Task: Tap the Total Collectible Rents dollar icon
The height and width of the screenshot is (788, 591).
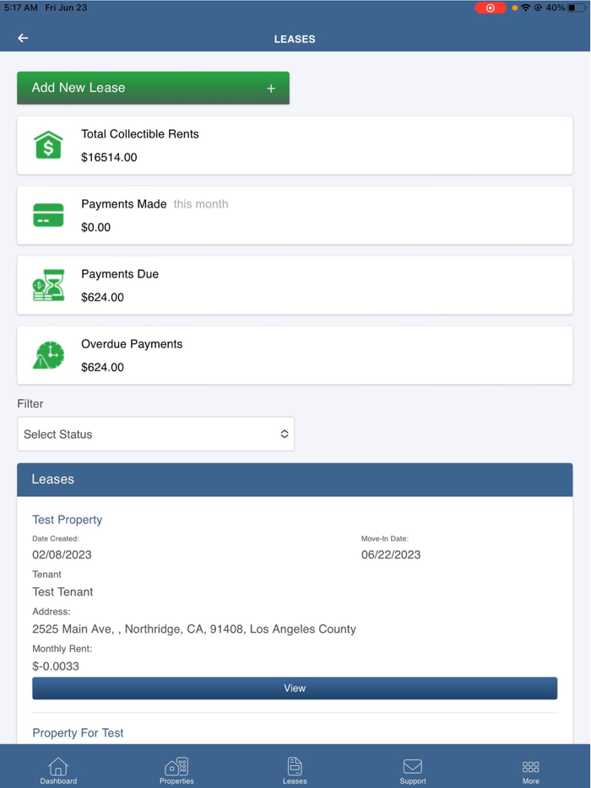Action: [48, 144]
